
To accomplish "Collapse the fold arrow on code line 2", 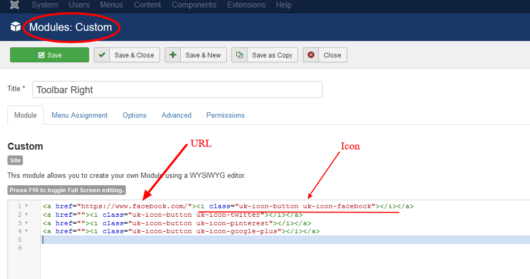I will [x=26, y=214].
